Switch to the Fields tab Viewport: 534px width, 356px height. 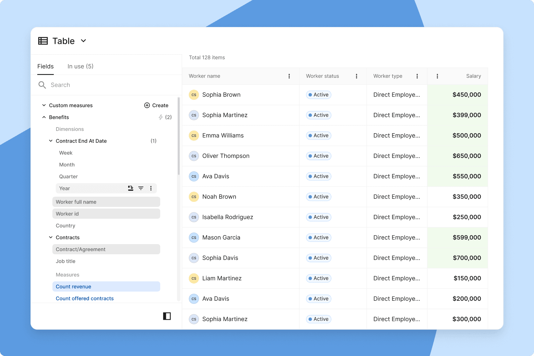[45, 66]
